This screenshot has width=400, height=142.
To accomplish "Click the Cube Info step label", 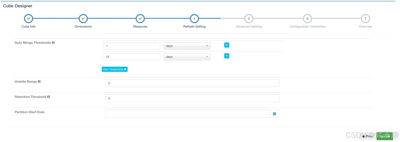I will click(x=29, y=27).
